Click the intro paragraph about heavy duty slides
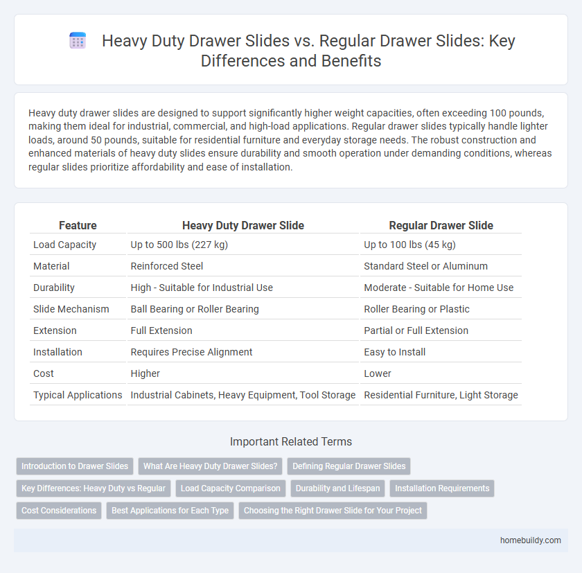The image size is (582, 573). coord(290,140)
